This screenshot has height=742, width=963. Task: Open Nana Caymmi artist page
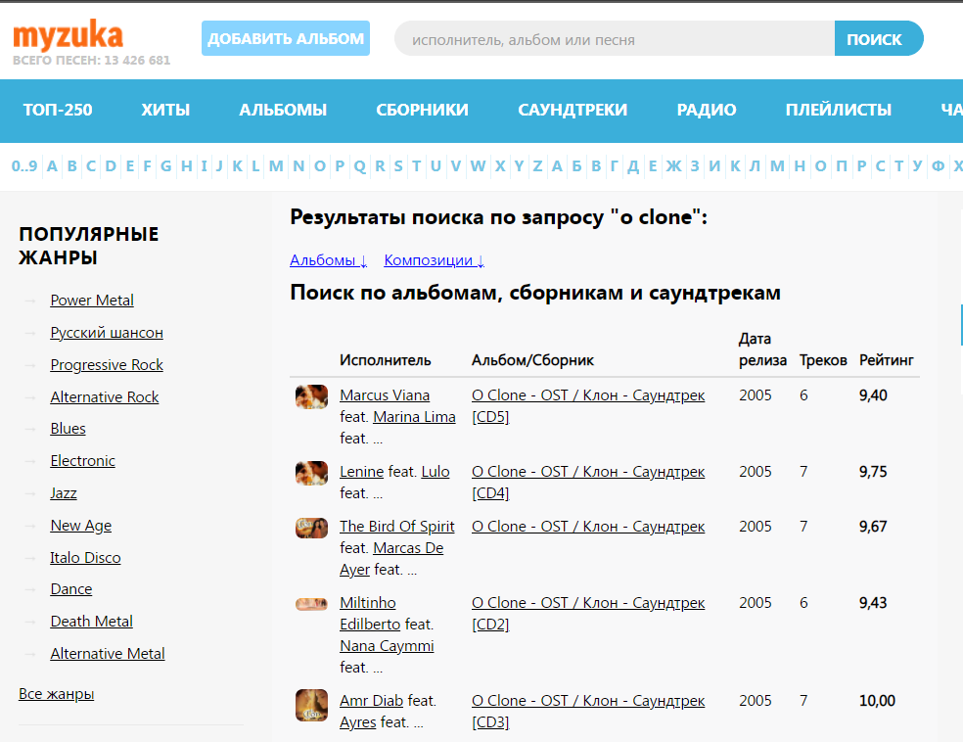coord(387,646)
